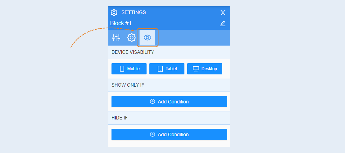Open the sliders adjustments tab
345x153 pixels.
pos(116,38)
